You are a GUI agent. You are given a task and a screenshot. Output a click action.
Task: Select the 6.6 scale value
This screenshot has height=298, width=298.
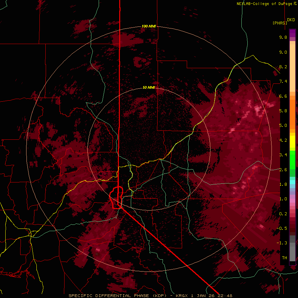coord(283,96)
